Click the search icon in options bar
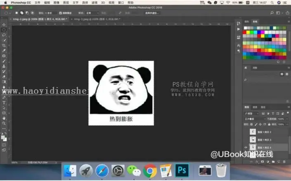This screenshot has height=181, width=291. tap(272, 13)
